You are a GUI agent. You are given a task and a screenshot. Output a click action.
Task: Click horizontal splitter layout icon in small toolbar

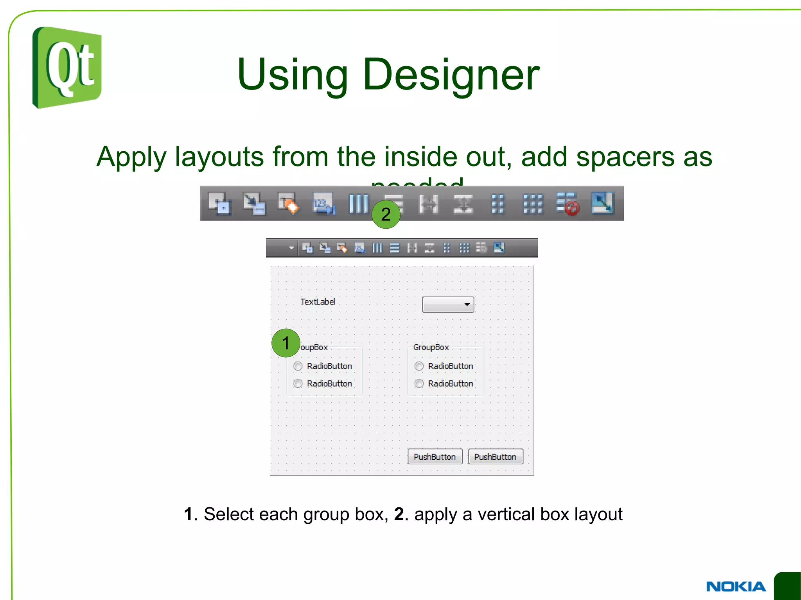(412, 248)
